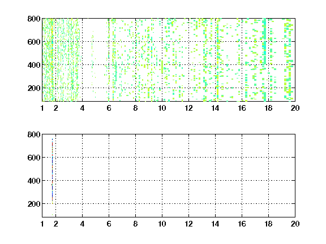Click x-axis label 1 under top plot
326x244 pixels.
click(x=42, y=108)
